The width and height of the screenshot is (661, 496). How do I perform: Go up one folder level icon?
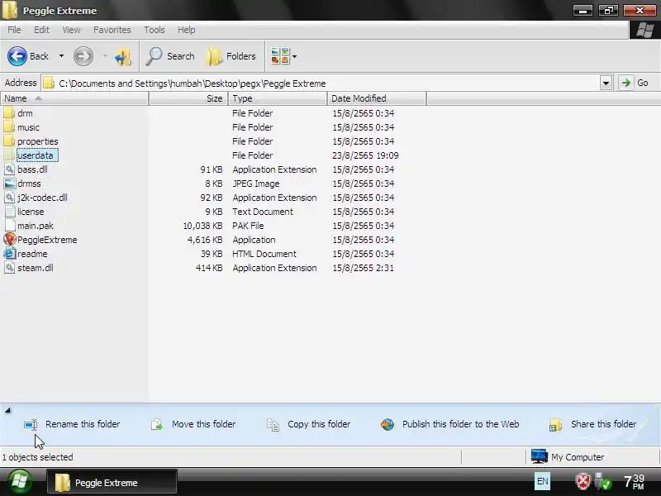click(x=123, y=56)
